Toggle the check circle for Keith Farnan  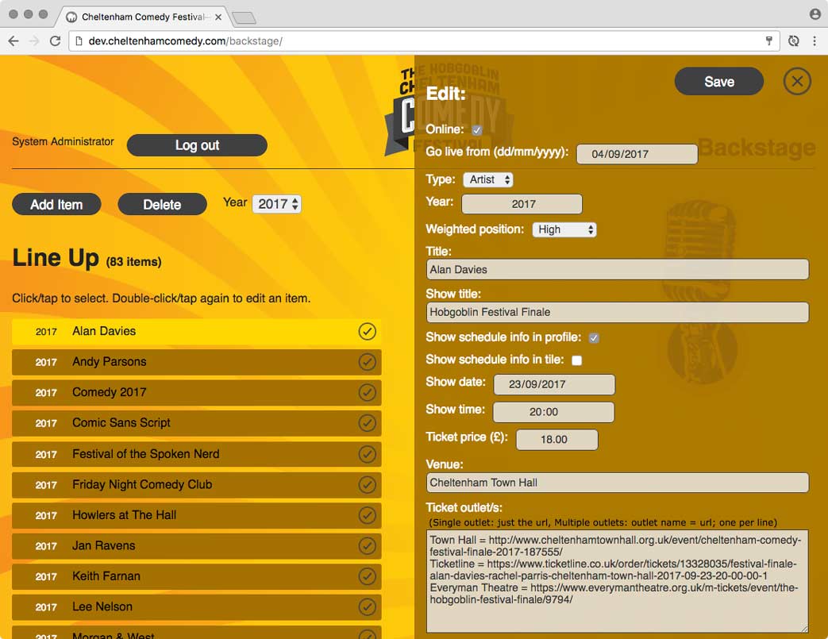point(367,576)
